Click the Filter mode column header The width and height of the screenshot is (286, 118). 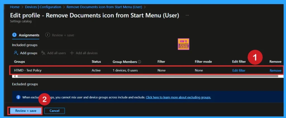click(203, 62)
